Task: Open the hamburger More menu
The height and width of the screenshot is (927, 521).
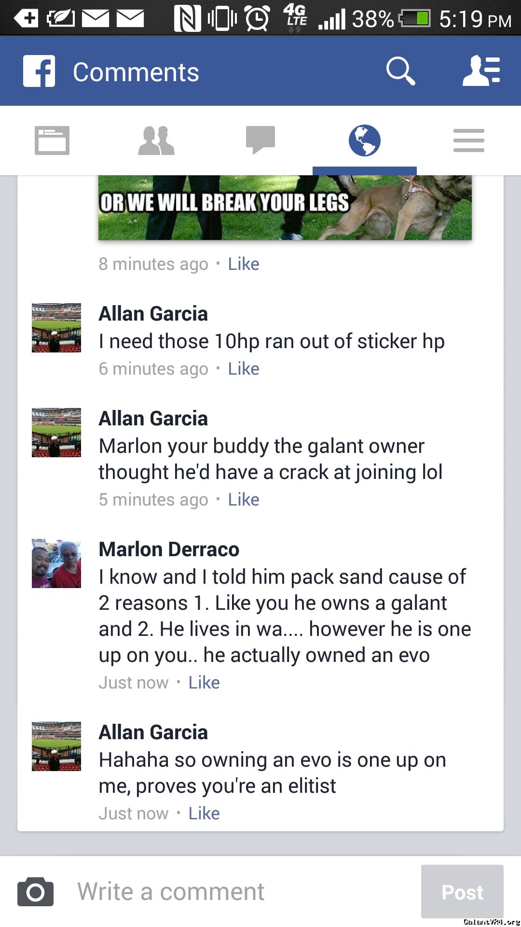Action: [469, 140]
